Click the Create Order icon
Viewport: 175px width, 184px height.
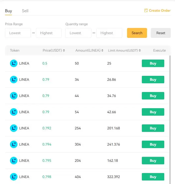coord(146,10)
